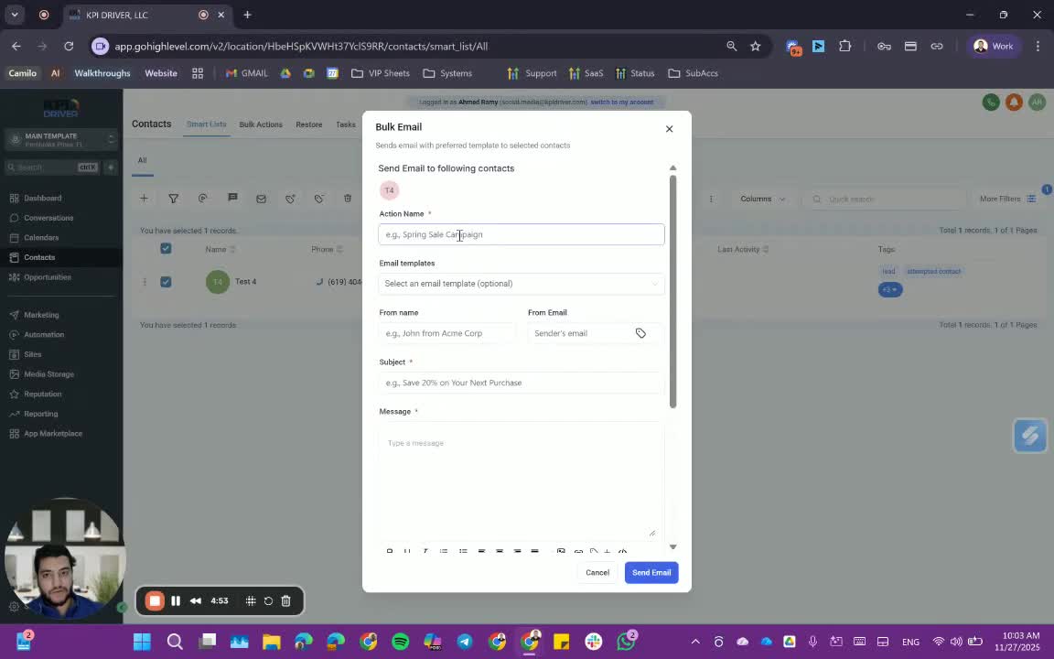Click the lead tag on Test 4
Viewport: 1054px width, 659px height.
[x=888, y=272]
